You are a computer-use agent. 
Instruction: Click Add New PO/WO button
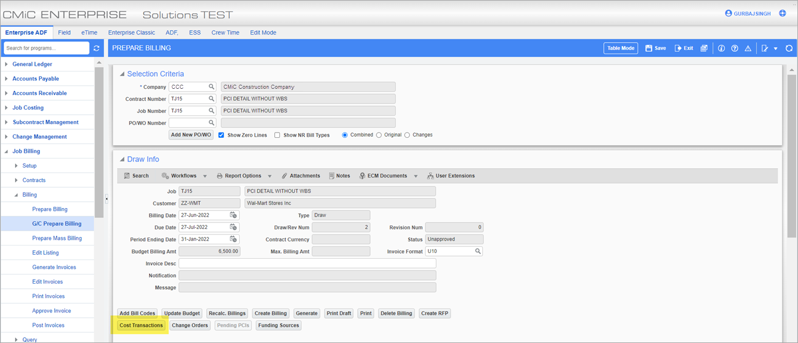[191, 135]
